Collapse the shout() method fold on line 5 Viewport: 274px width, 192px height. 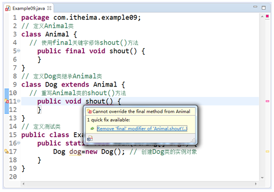point(19,51)
